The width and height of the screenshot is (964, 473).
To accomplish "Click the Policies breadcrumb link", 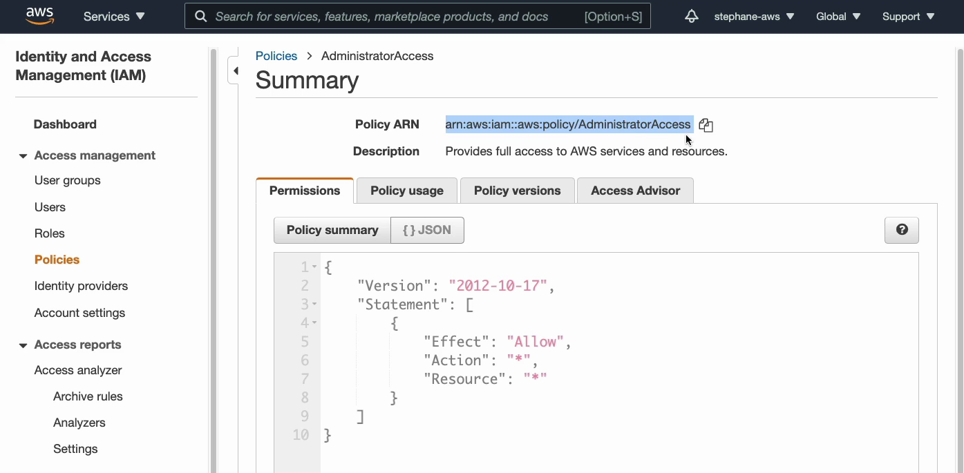I will coord(276,56).
